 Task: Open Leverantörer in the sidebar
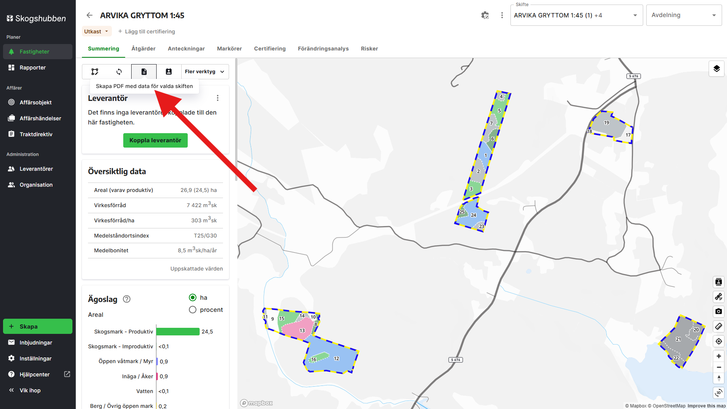(38, 169)
